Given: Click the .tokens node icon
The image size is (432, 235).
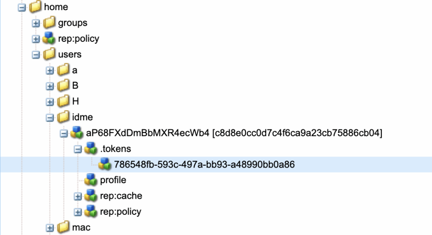Looking at the screenshot, I should click(91, 149).
